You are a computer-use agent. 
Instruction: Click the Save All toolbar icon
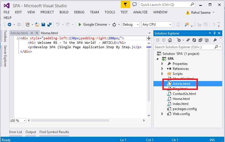49,25
